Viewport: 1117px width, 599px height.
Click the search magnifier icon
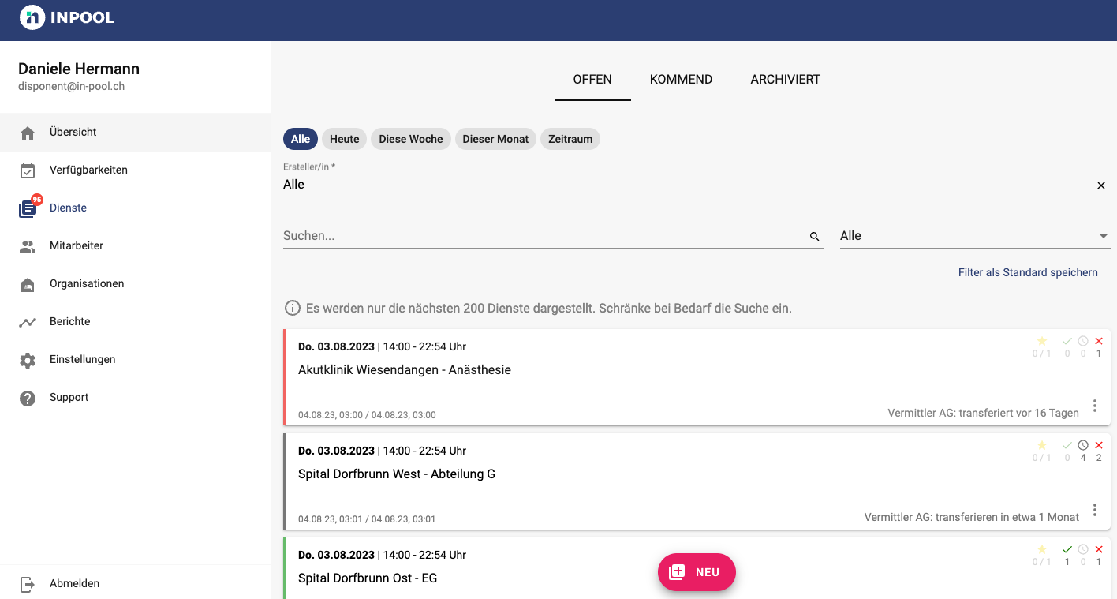click(x=815, y=236)
